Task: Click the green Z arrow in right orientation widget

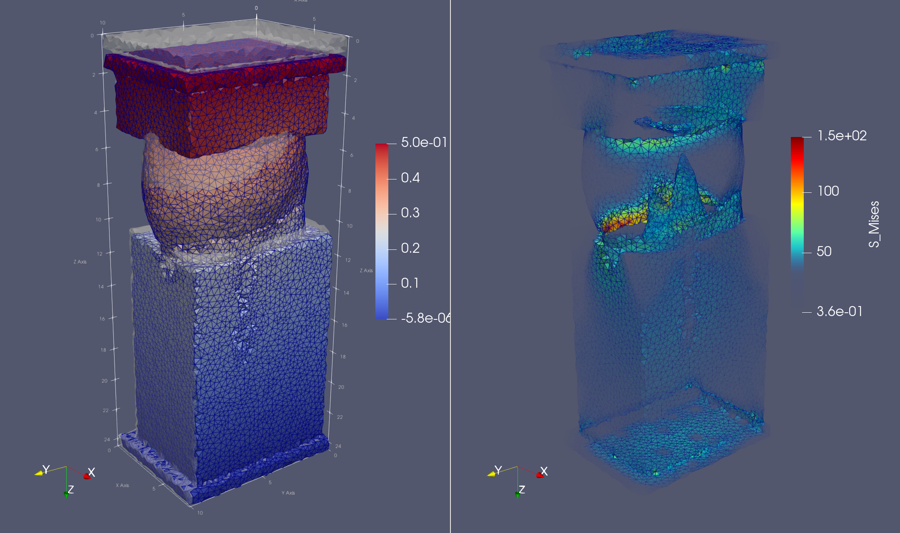Action: tap(517, 495)
